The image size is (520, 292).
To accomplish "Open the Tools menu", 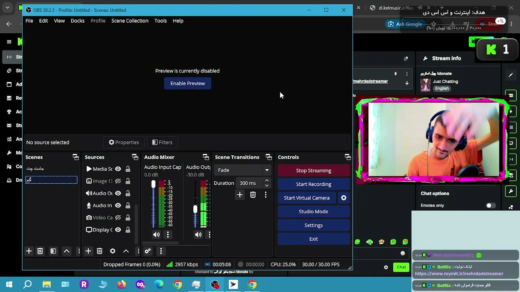I will [160, 21].
